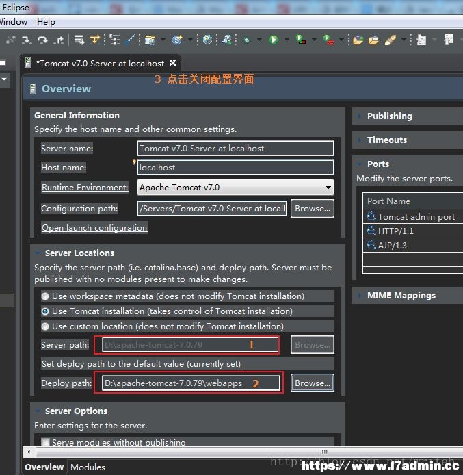463x475 pixels.
Task: Click the Step Over toolbar icon
Action: pyautogui.click(x=42, y=40)
